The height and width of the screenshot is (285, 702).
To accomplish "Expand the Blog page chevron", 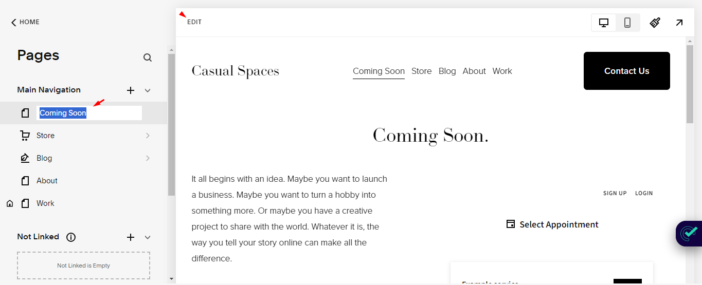I will point(148,158).
